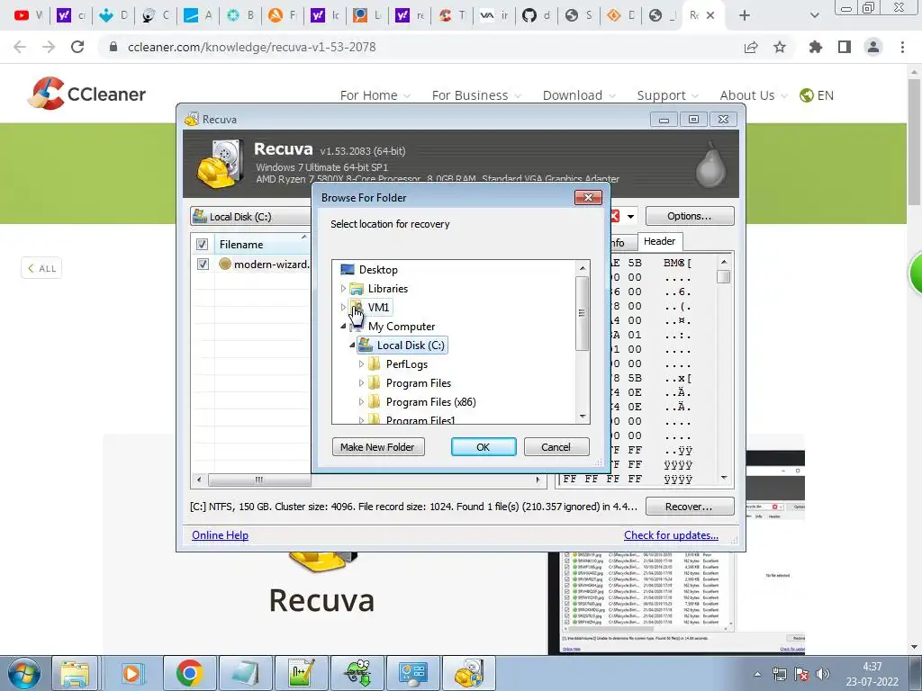The image size is (922, 691).
Task: Switch to the YouTube tab
Action: coord(28,15)
